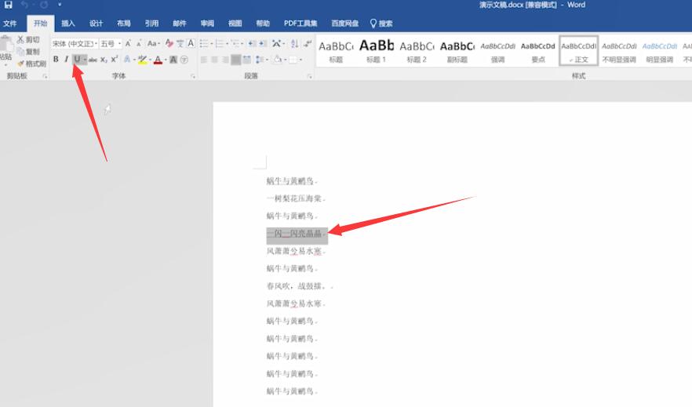Toggle show/hide paragraph marks
Image resolution: width=692 pixels, height=407 pixels.
coord(308,43)
